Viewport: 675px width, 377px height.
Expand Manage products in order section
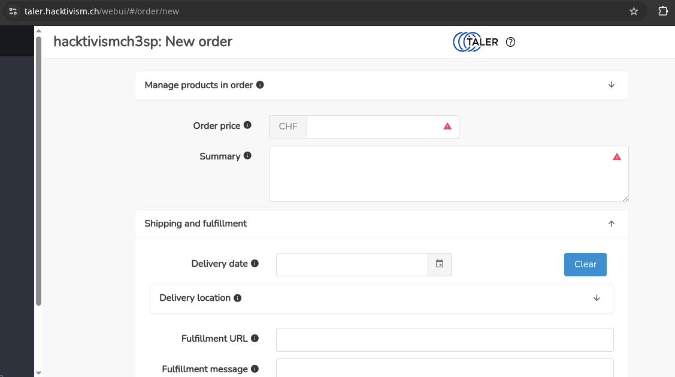(611, 85)
